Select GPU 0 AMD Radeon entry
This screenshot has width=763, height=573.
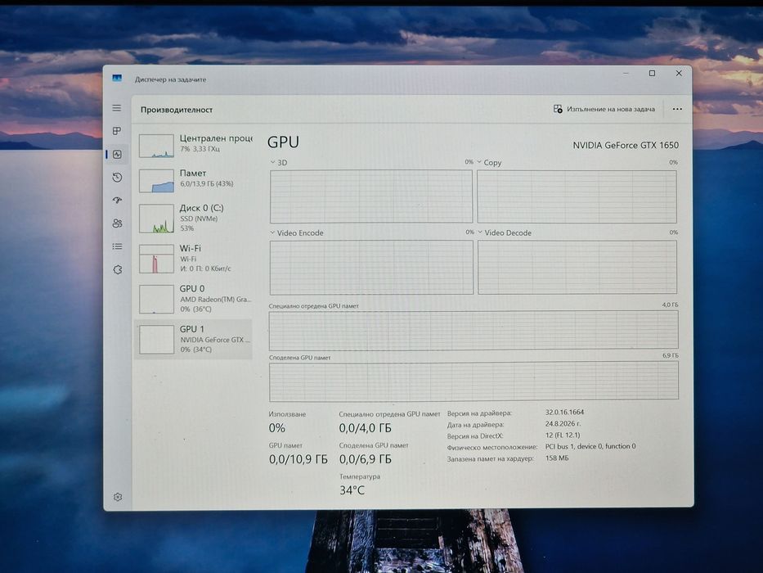coord(194,298)
